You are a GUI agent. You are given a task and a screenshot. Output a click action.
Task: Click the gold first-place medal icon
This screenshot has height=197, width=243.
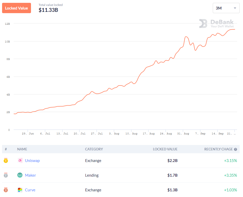point(6,160)
